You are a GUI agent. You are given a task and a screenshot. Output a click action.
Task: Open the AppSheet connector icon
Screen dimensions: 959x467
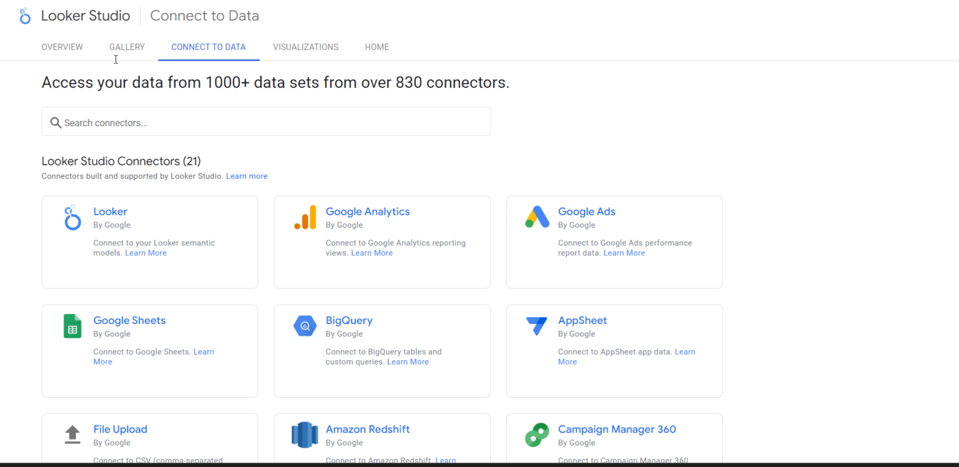536,325
